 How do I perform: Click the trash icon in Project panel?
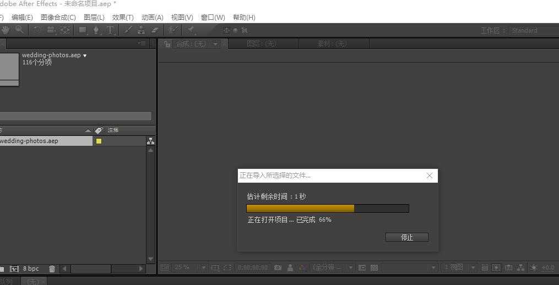coord(52,269)
